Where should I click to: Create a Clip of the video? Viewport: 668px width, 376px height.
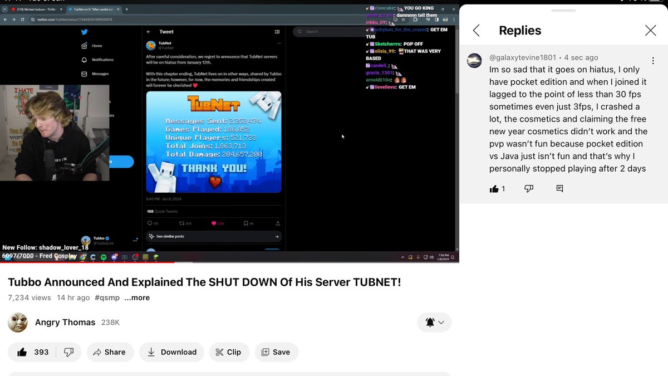point(229,352)
